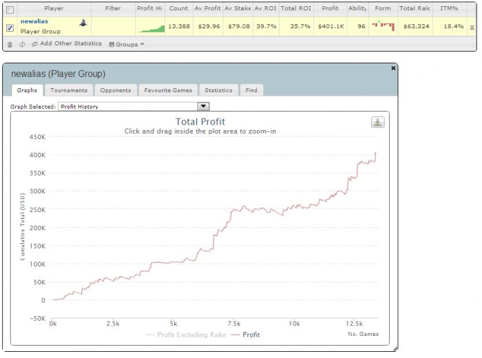Click the Total Profit chart title
Viewport: 482px width, 358px height.
pos(200,122)
